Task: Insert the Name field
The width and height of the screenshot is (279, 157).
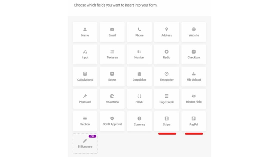Action: click(85, 32)
